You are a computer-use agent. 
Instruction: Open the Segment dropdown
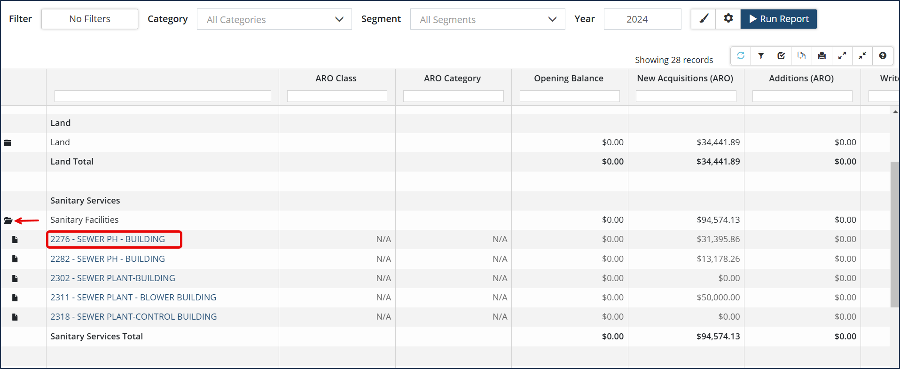[487, 19]
